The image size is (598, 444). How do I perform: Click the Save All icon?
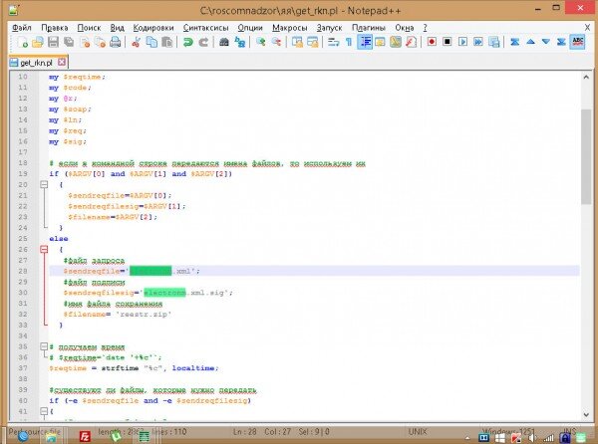pyautogui.click(x=69, y=42)
